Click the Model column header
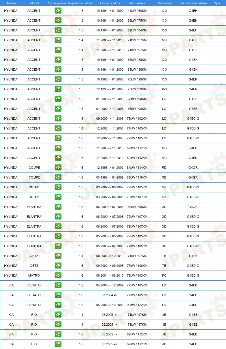The height and width of the screenshot is (349, 226). [34, 3]
